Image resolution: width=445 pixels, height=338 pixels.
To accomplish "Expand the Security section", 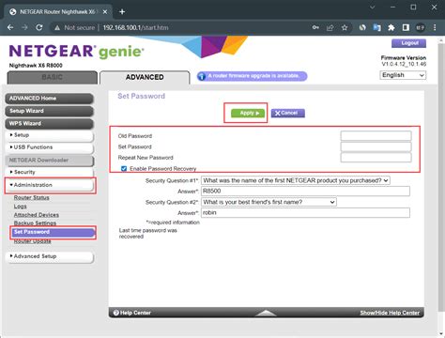I will [49, 172].
